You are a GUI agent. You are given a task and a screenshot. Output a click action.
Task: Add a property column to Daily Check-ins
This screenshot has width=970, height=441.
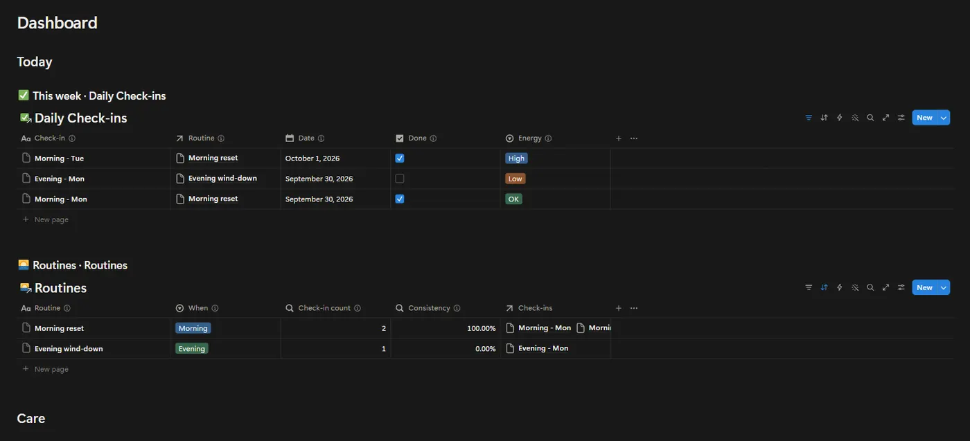click(x=619, y=138)
